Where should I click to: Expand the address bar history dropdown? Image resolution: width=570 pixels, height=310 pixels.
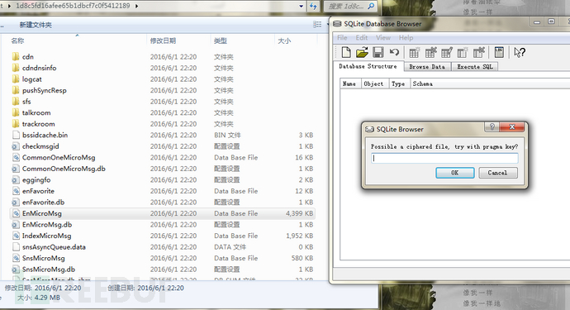301,6
